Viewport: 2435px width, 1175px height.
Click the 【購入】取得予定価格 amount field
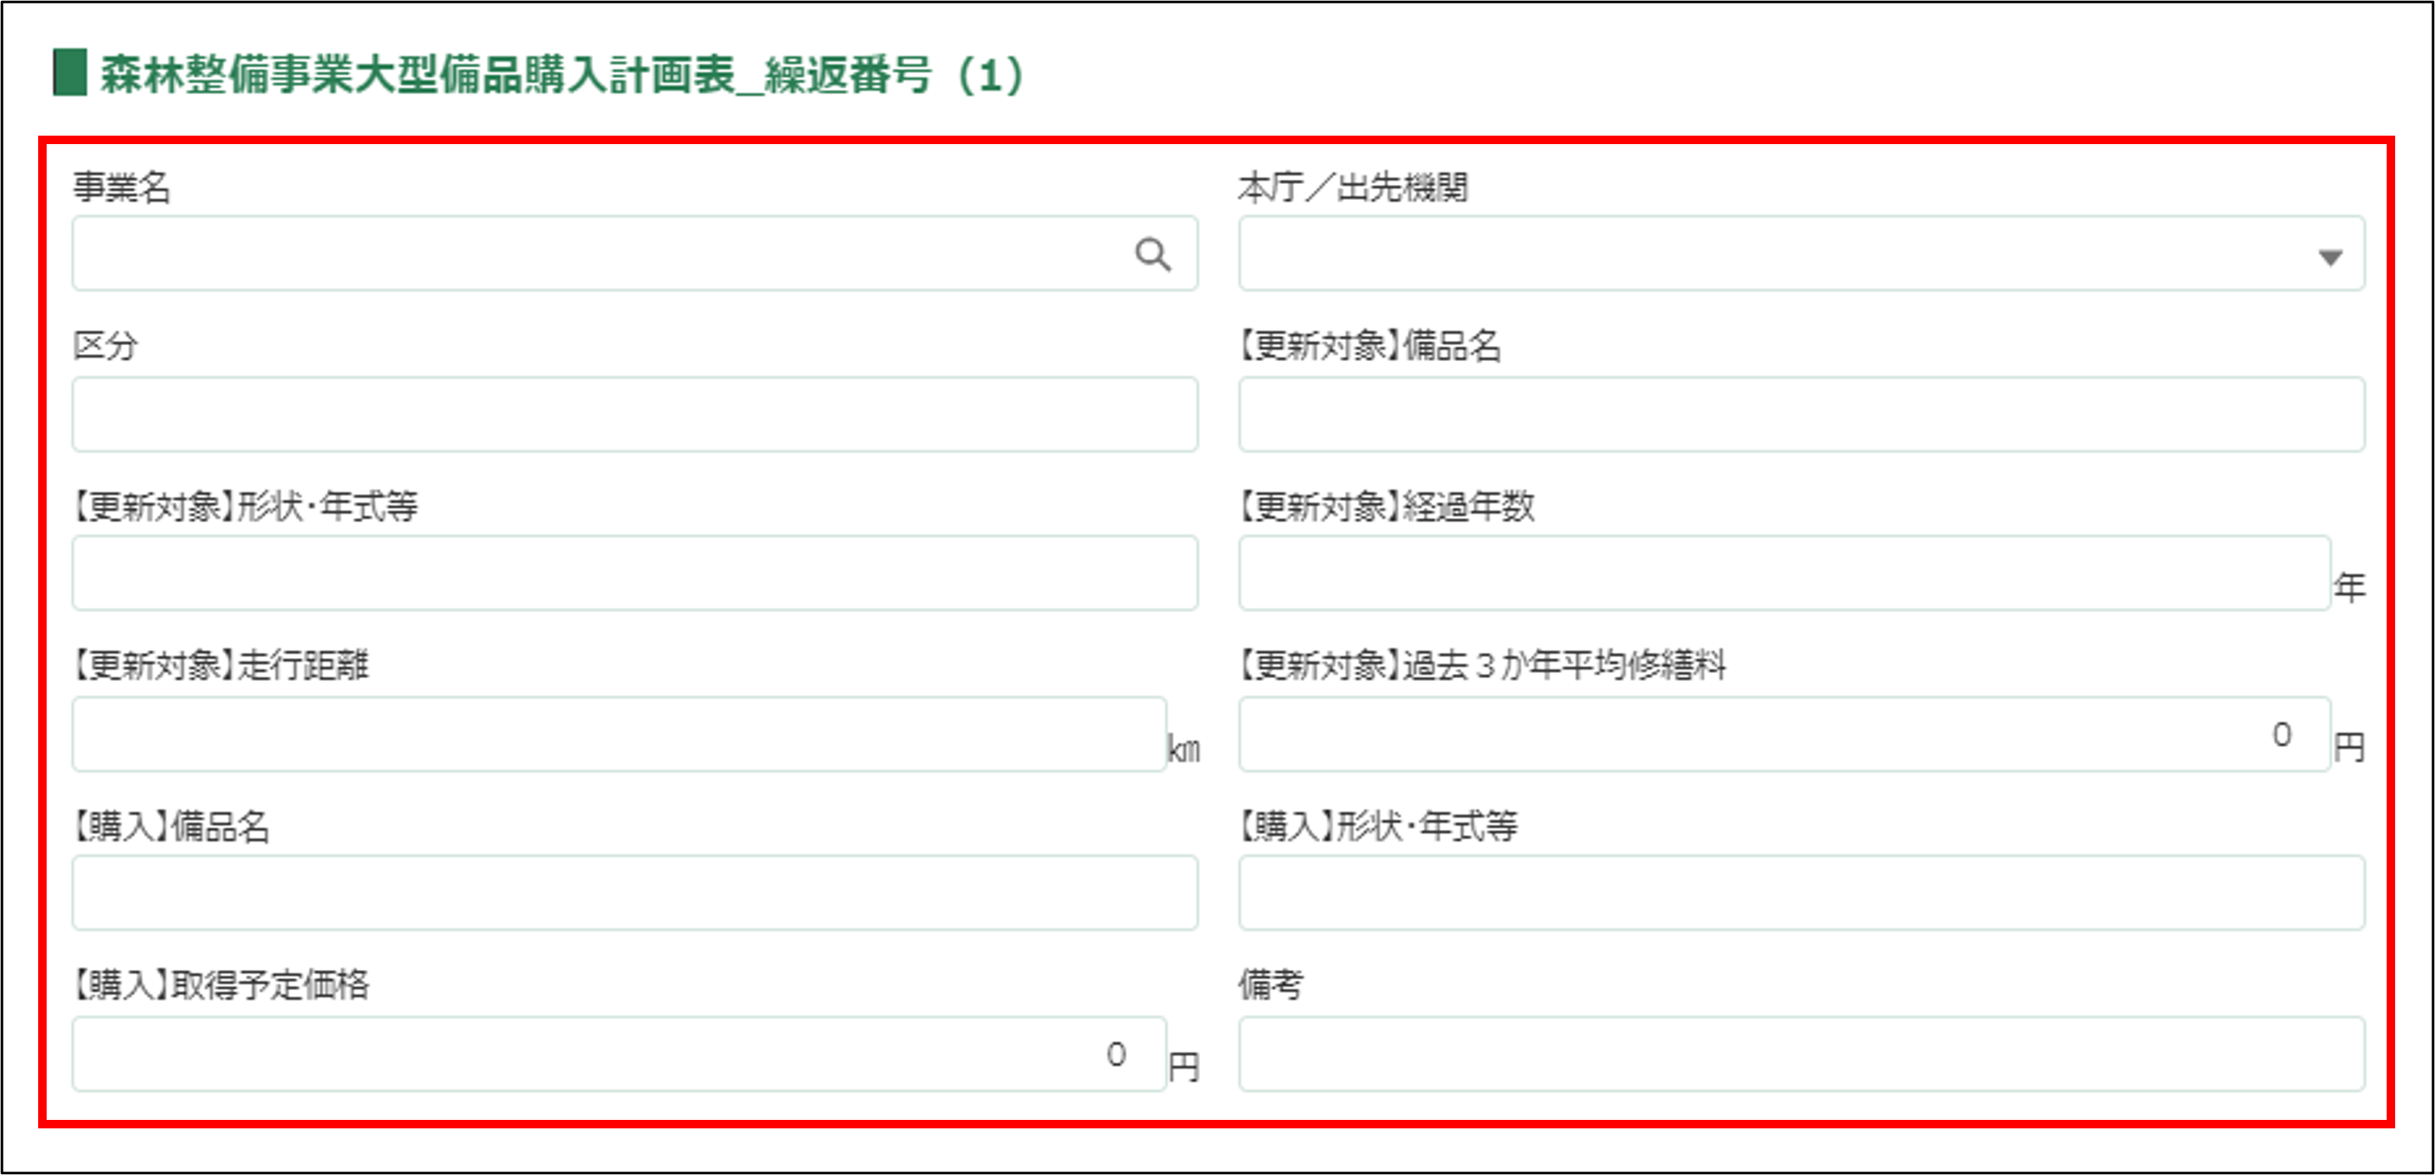tap(619, 1054)
